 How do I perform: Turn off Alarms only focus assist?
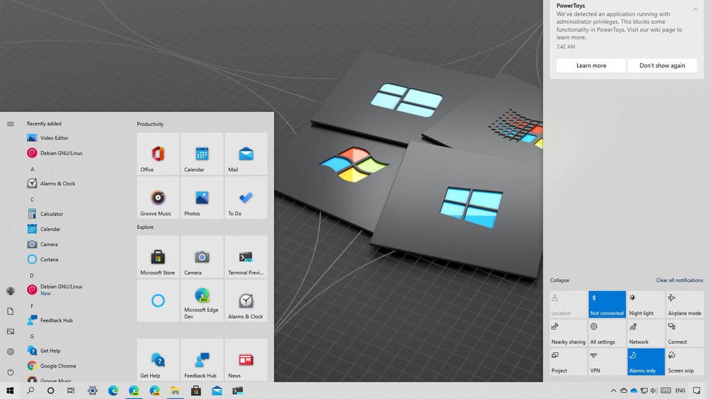pos(646,361)
